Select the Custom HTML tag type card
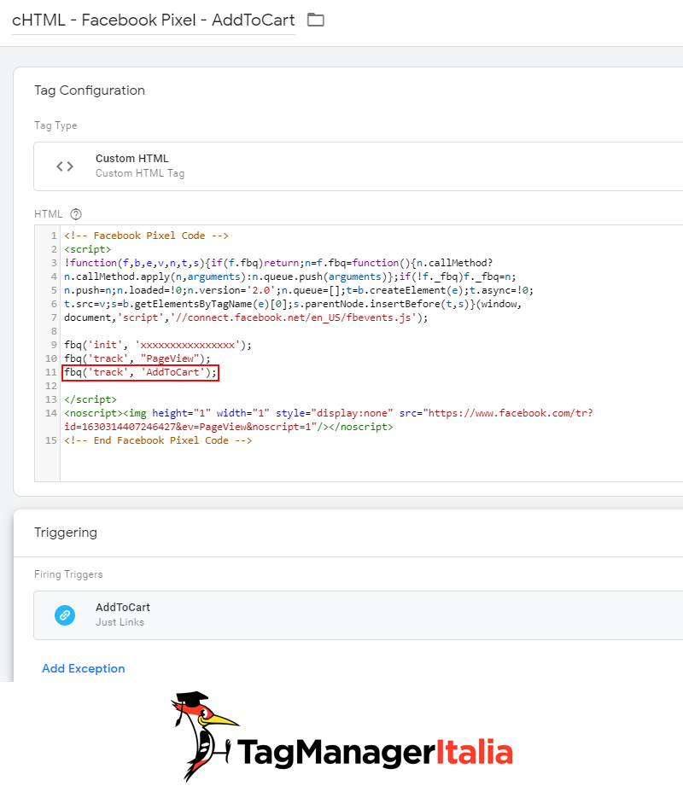The width and height of the screenshot is (683, 792). point(359,166)
